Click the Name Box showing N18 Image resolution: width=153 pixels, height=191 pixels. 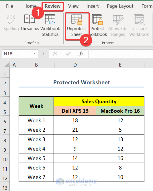[x=20, y=54]
